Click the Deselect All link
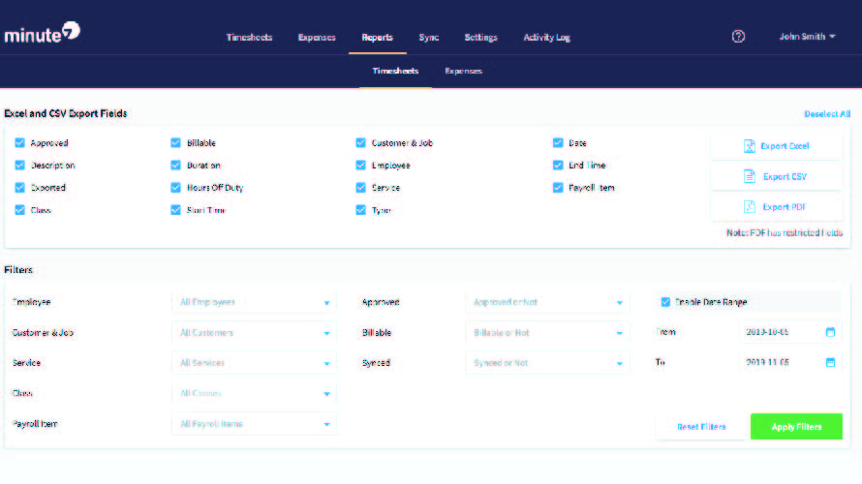Image resolution: width=862 pixels, height=484 pixels. [826, 114]
